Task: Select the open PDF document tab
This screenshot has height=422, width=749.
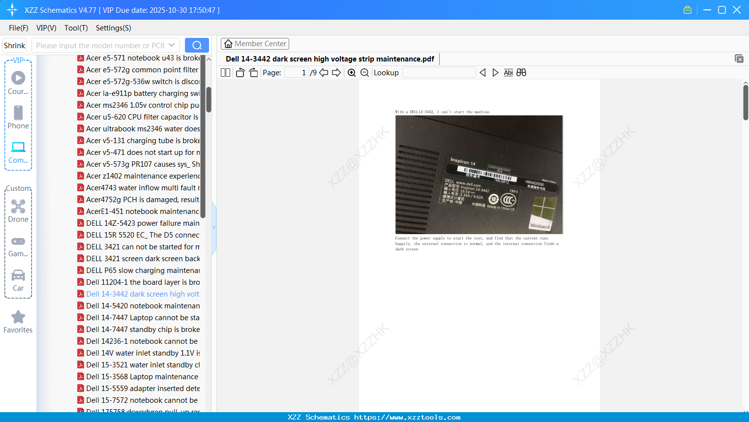Action: pos(330,59)
